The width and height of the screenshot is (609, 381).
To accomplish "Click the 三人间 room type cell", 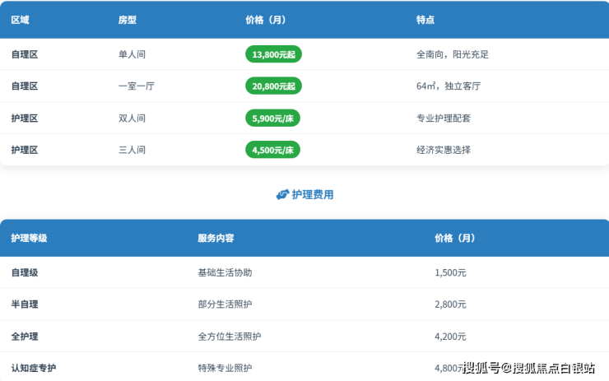I will [132, 150].
